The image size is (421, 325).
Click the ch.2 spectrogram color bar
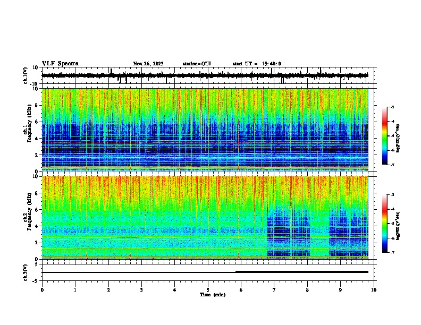pos(385,224)
